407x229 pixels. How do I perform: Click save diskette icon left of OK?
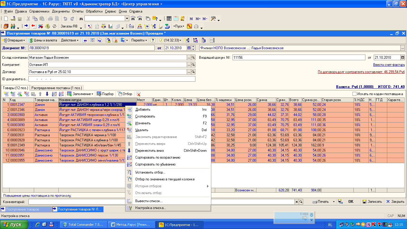(x=340, y=202)
